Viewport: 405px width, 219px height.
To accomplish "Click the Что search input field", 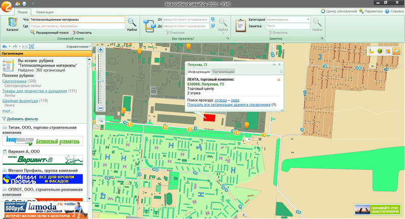I will 77,19.
